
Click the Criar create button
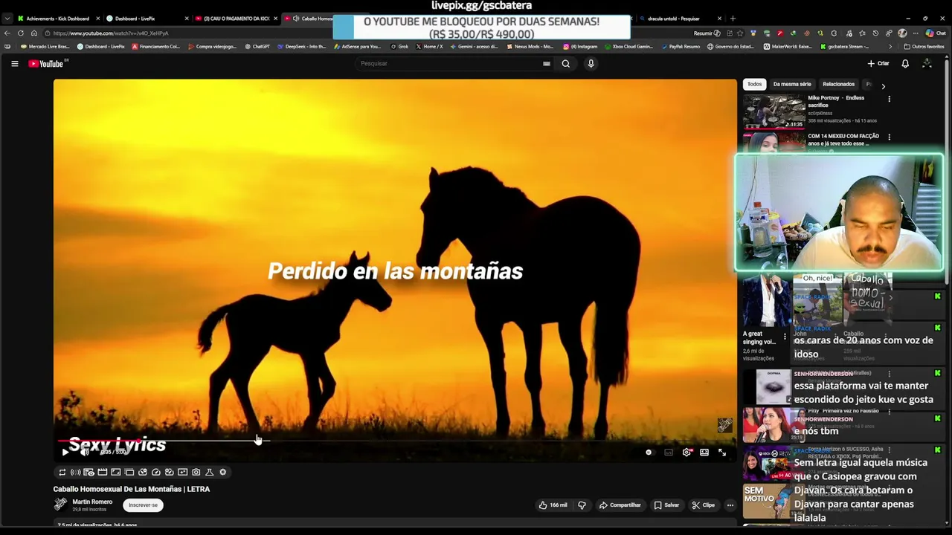(878, 64)
